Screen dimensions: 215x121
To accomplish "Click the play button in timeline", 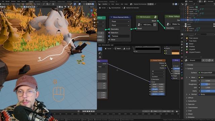I will [x=89, y=111].
